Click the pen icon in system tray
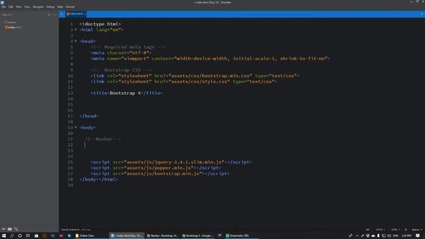 tap(363, 236)
